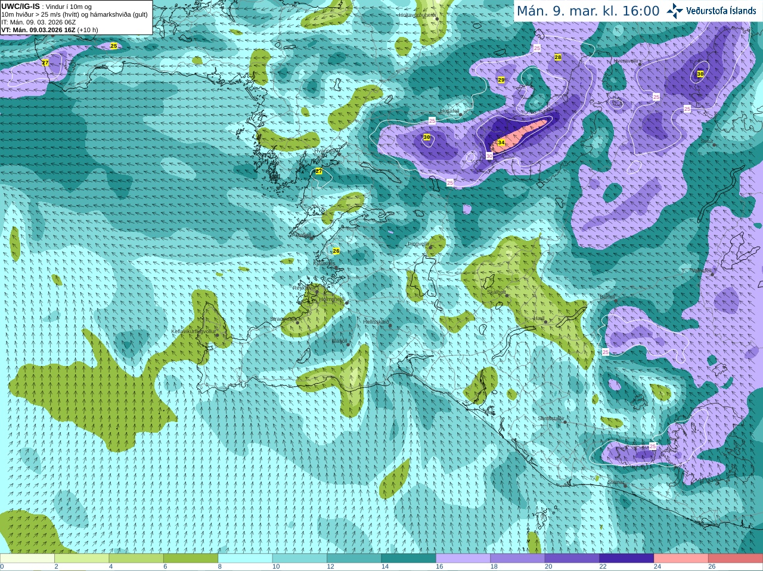Image resolution: width=763 pixels, height=571 pixels.
Task: Click the Hólmsheiði station label
Action: click(x=332, y=299)
